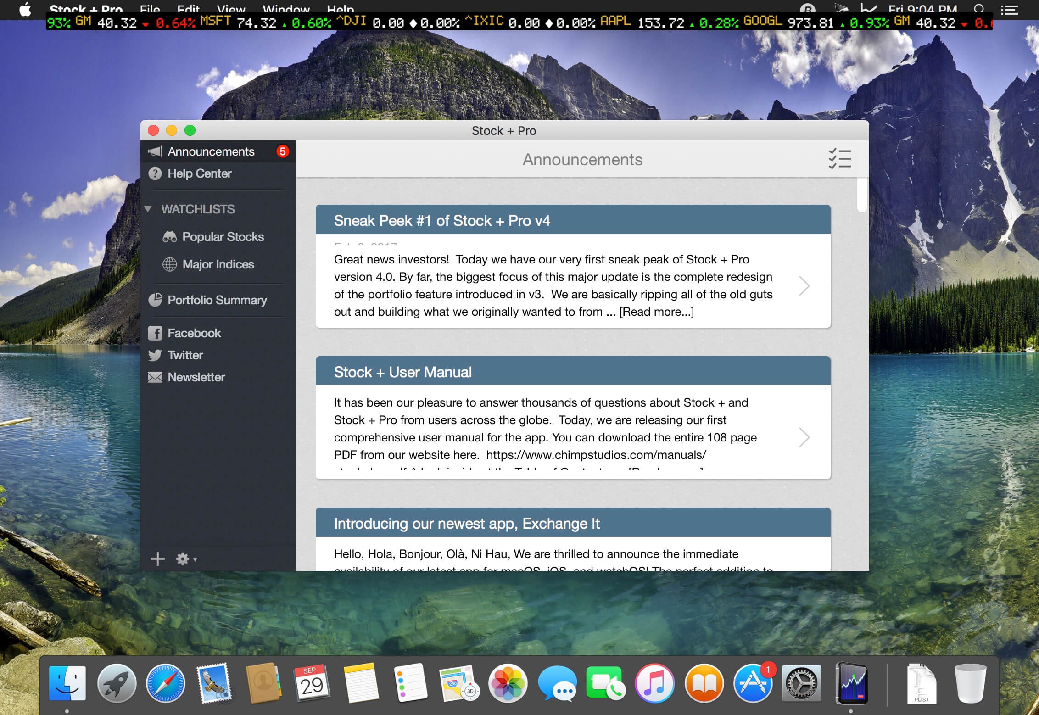Open the Apple menu
The height and width of the screenshot is (715, 1039).
(x=25, y=8)
